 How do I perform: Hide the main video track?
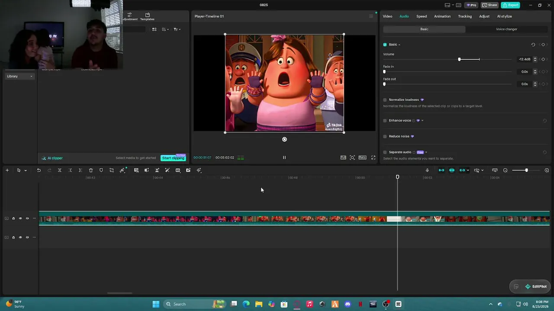tap(20, 219)
